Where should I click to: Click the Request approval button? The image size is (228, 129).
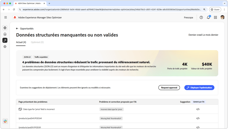(x=169, y=88)
